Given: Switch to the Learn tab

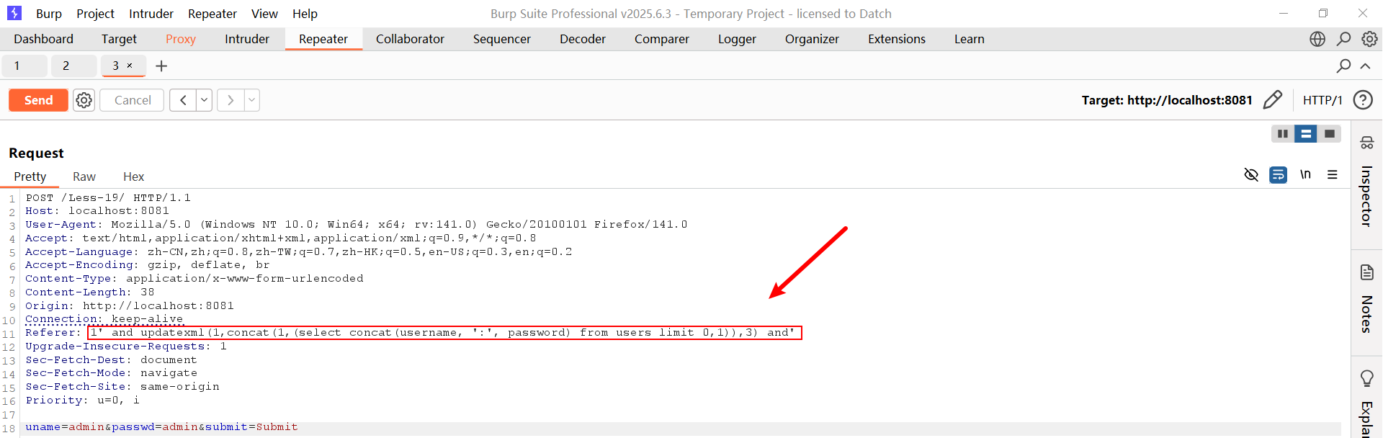Looking at the screenshot, I should [969, 39].
